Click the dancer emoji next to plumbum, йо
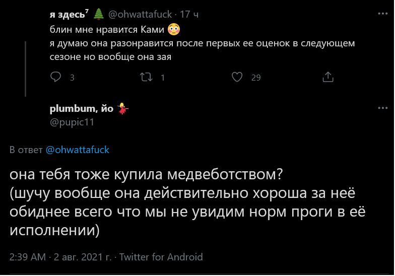395x276 pixels. click(122, 108)
